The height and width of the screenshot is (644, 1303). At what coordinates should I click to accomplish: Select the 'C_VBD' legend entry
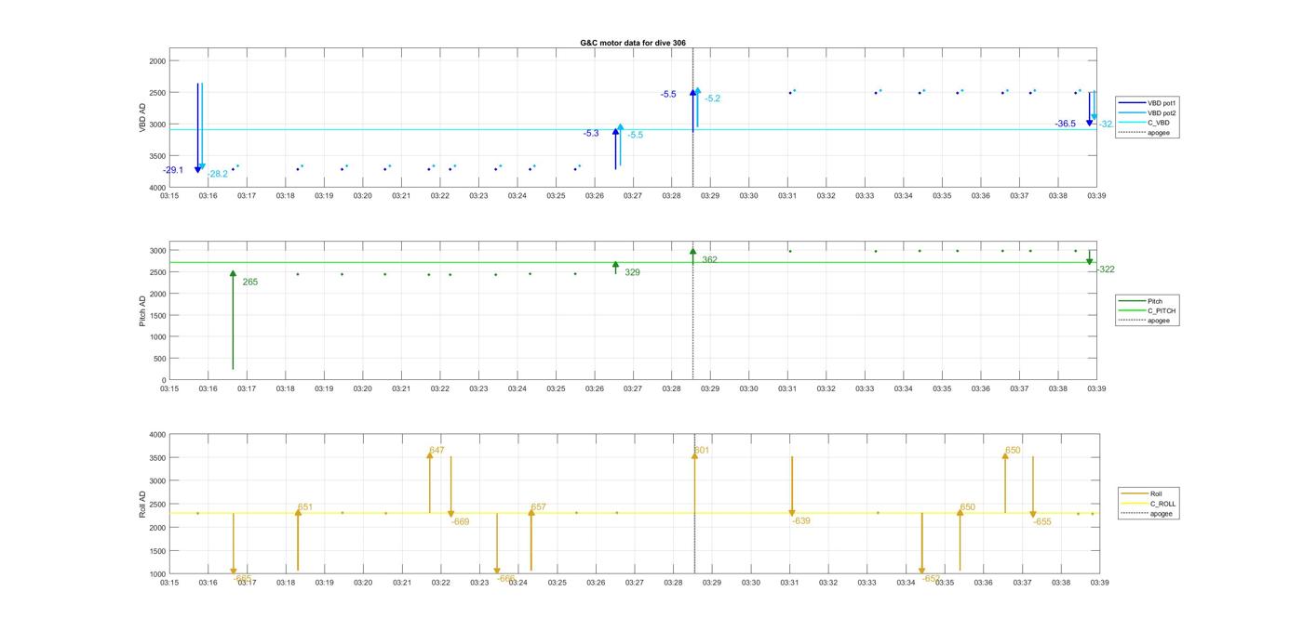(x=1144, y=123)
